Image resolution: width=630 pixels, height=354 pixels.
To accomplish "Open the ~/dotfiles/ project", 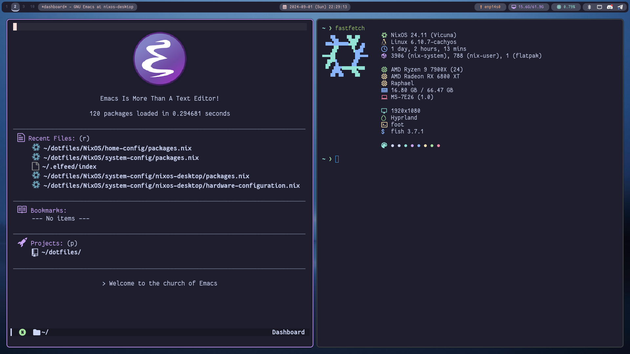I will pos(61,252).
